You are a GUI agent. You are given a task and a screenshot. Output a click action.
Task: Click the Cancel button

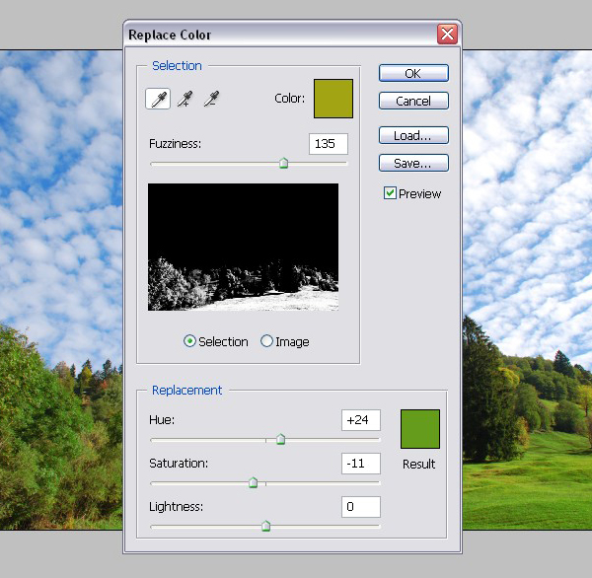(413, 101)
